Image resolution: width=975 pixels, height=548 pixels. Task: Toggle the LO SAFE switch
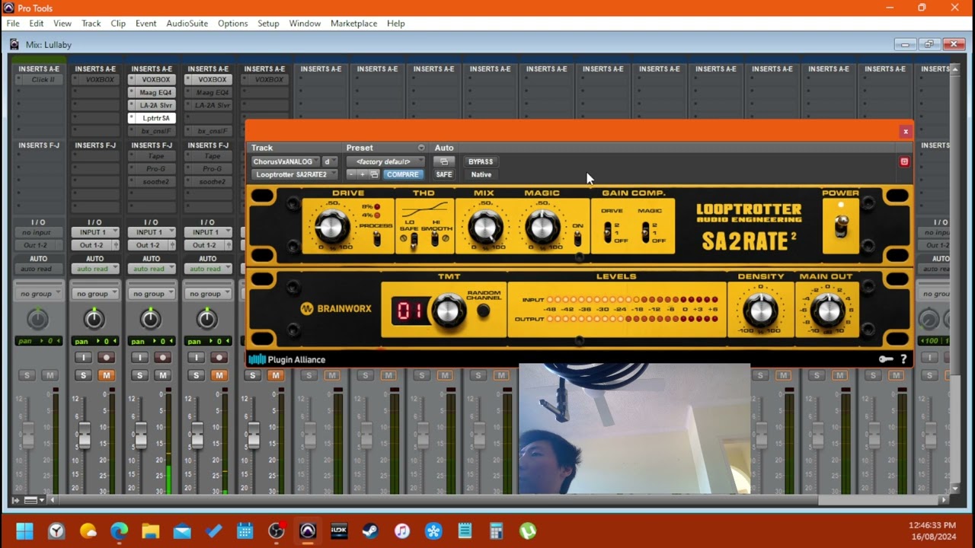[414, 241]
